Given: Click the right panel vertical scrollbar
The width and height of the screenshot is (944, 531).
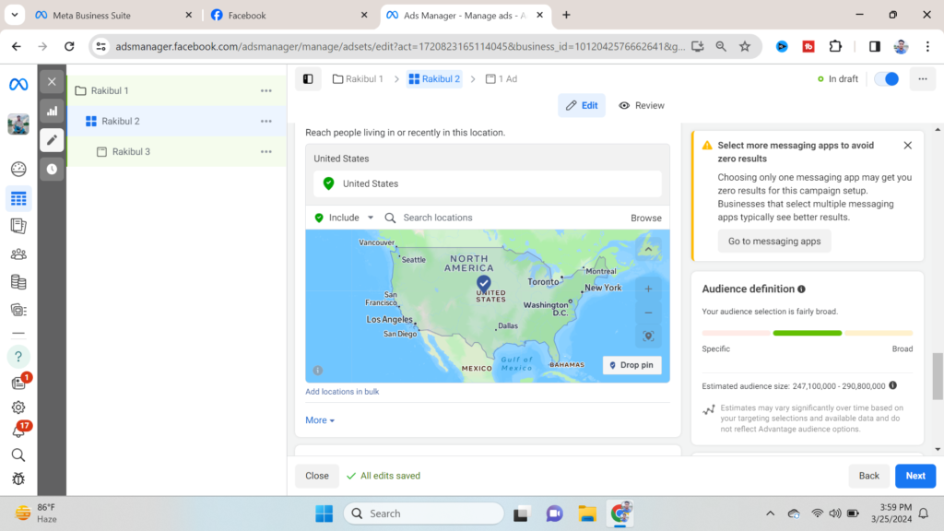Looking at the screenshot, I should [x=938, y=376].
